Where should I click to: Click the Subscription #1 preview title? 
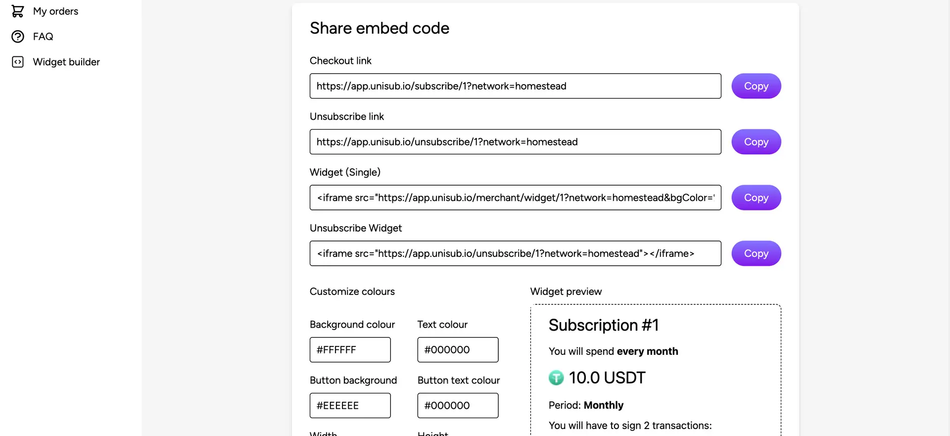604,325
